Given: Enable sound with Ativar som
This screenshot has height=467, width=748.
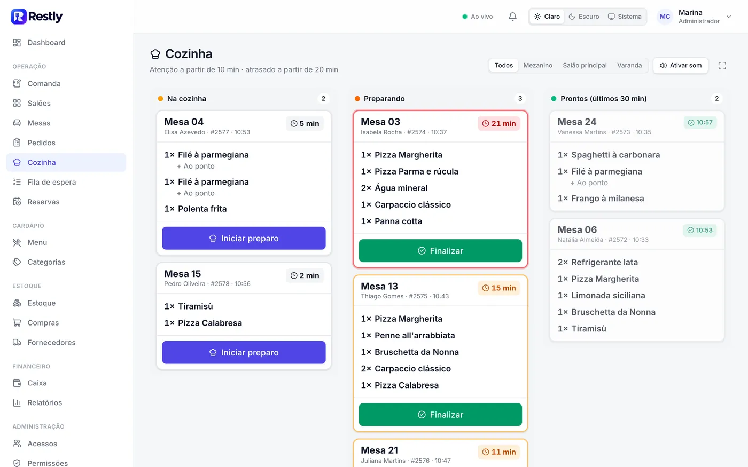Looking at the screenshot, I should (x=681, y=66).
